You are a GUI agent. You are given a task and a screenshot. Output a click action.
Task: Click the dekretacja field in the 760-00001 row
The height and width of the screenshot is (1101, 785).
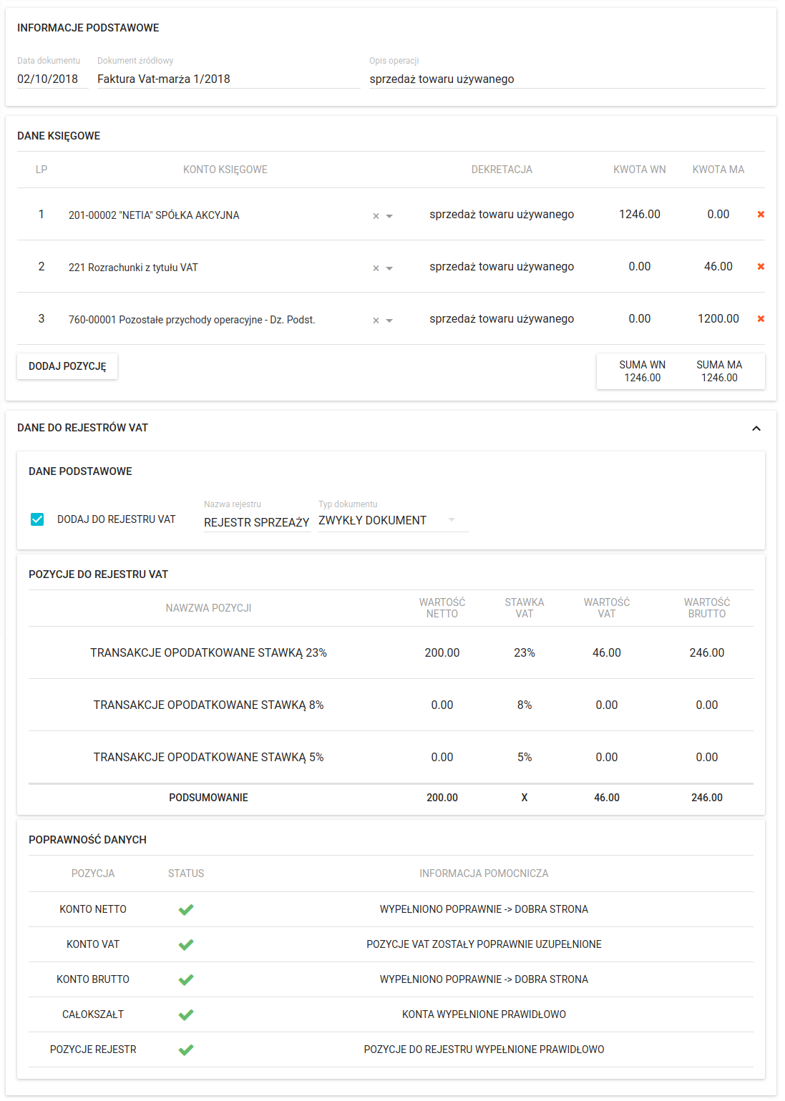coord(502,319)
